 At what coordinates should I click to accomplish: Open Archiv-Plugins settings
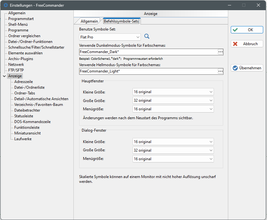21,59
